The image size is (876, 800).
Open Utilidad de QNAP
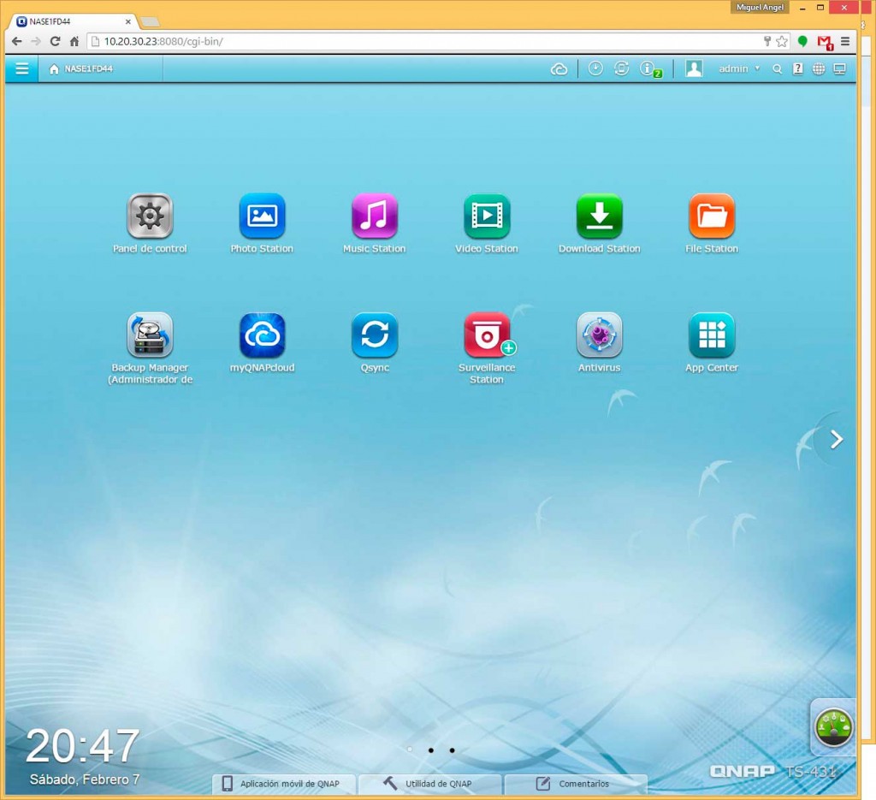[429, 784]
